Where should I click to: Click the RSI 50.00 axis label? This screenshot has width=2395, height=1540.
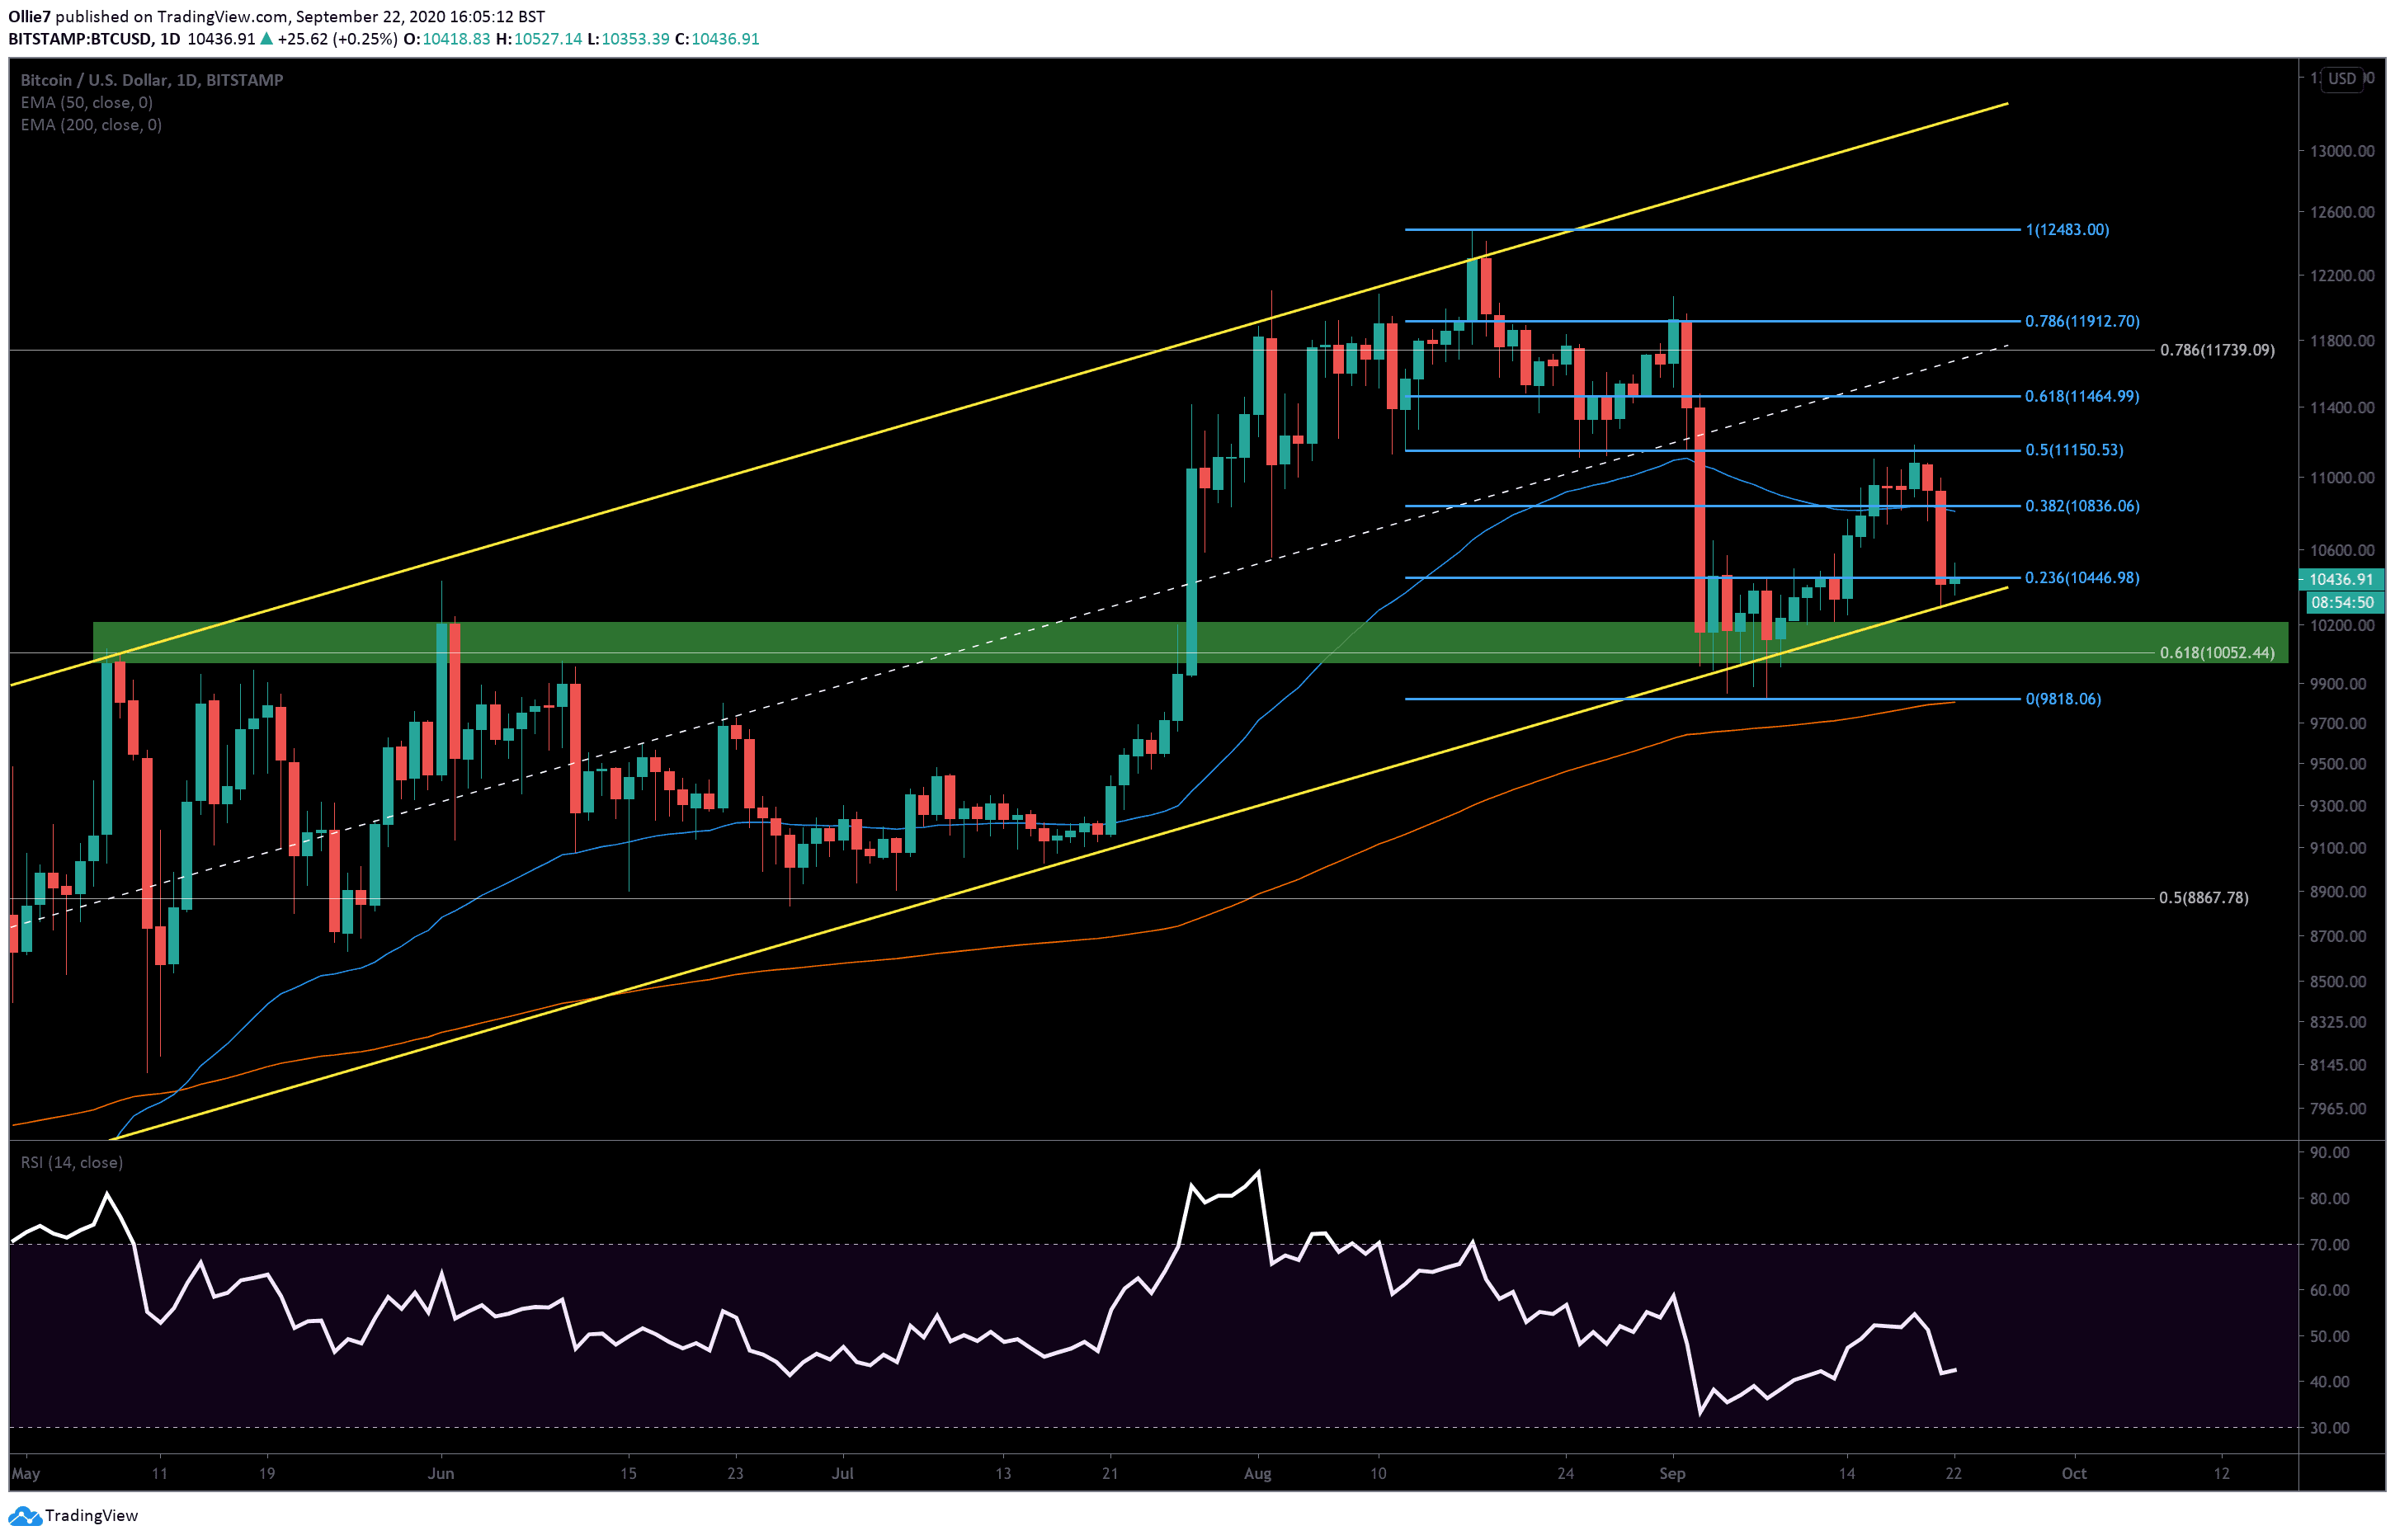click(2330, 1337)
